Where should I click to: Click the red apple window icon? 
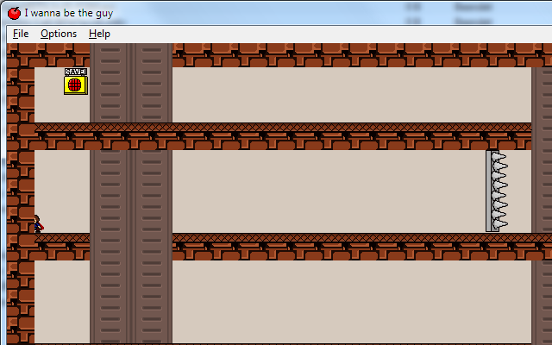point(14,14)
